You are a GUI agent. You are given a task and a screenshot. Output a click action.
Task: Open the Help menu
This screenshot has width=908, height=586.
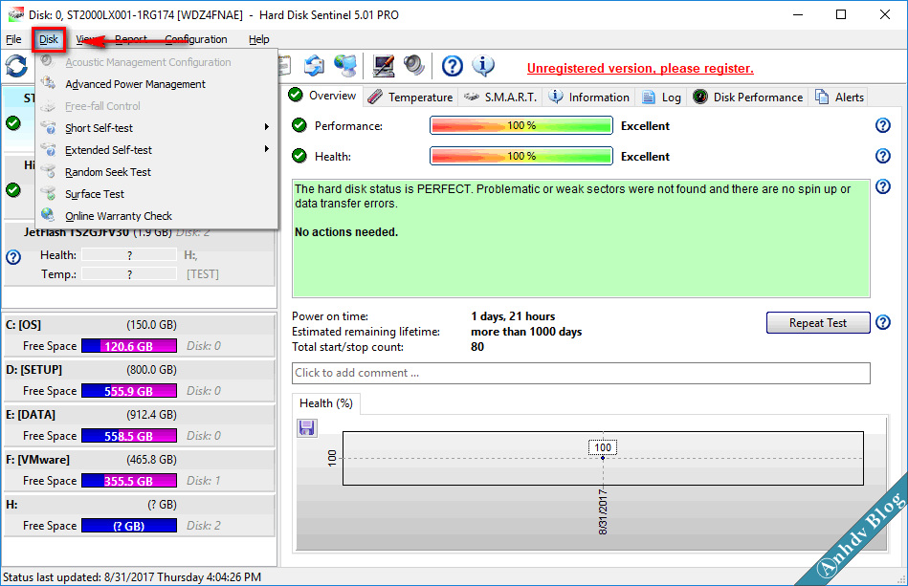pos(259,39)
